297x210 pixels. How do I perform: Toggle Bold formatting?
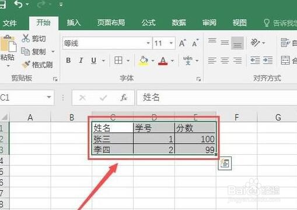click(x=68, y=60)
